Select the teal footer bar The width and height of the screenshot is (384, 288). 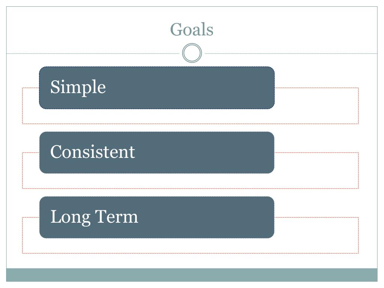192,275
